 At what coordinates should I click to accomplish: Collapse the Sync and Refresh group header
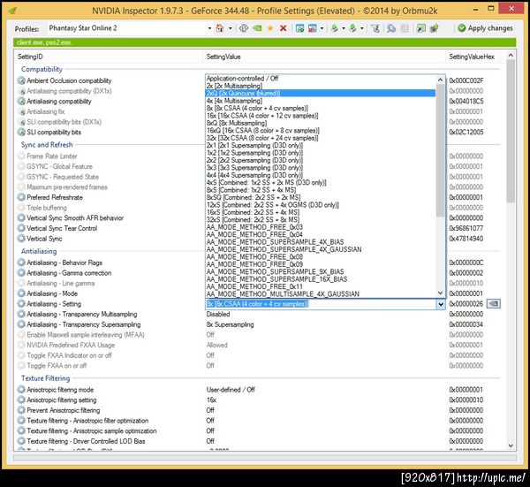[47, 145]
